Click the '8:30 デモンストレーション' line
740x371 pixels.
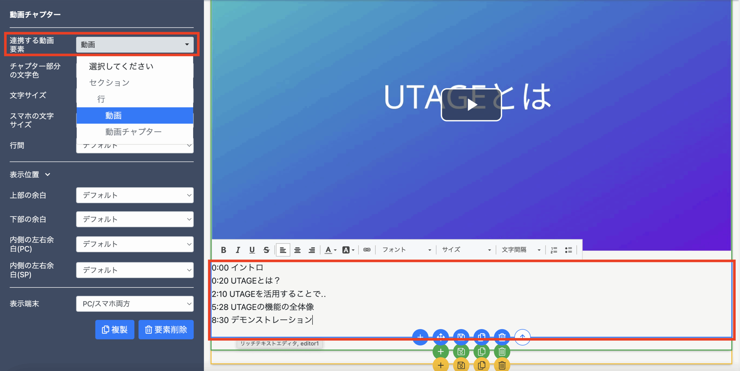(x=262, y=320)
